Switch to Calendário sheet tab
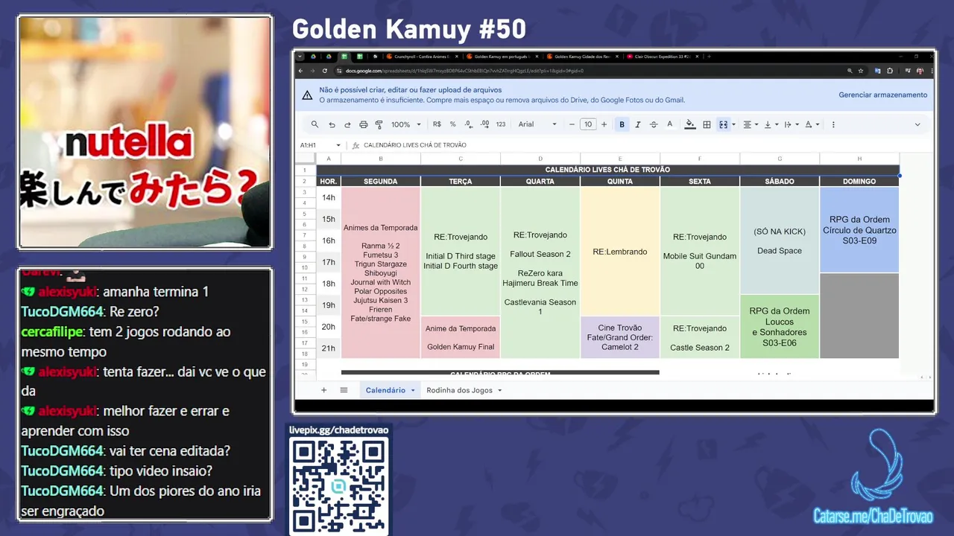954x536 pixels. [385, 390]
